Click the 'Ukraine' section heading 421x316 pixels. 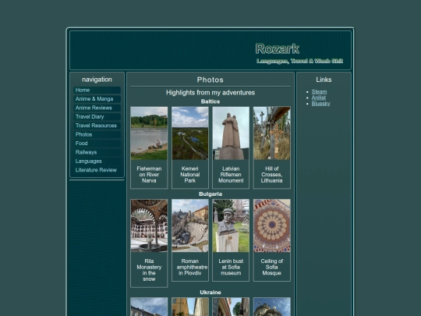(210, 293)
